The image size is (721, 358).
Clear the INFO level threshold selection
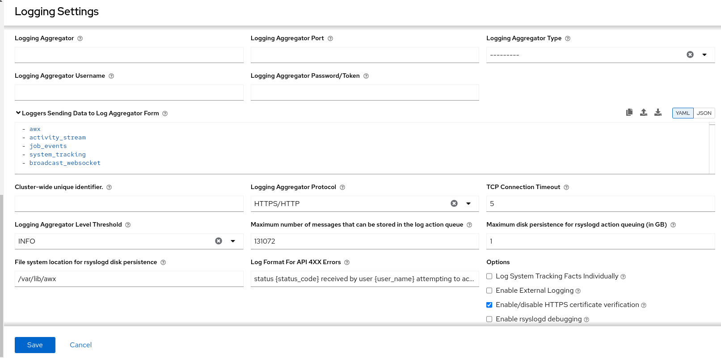[219, 241]
